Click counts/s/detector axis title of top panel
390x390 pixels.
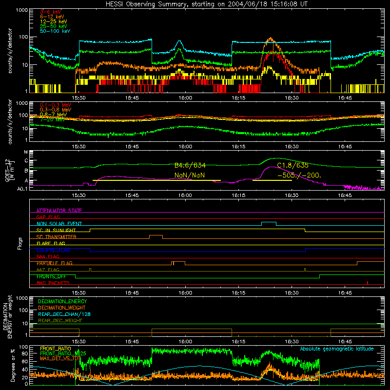click(x=10, y=51)
